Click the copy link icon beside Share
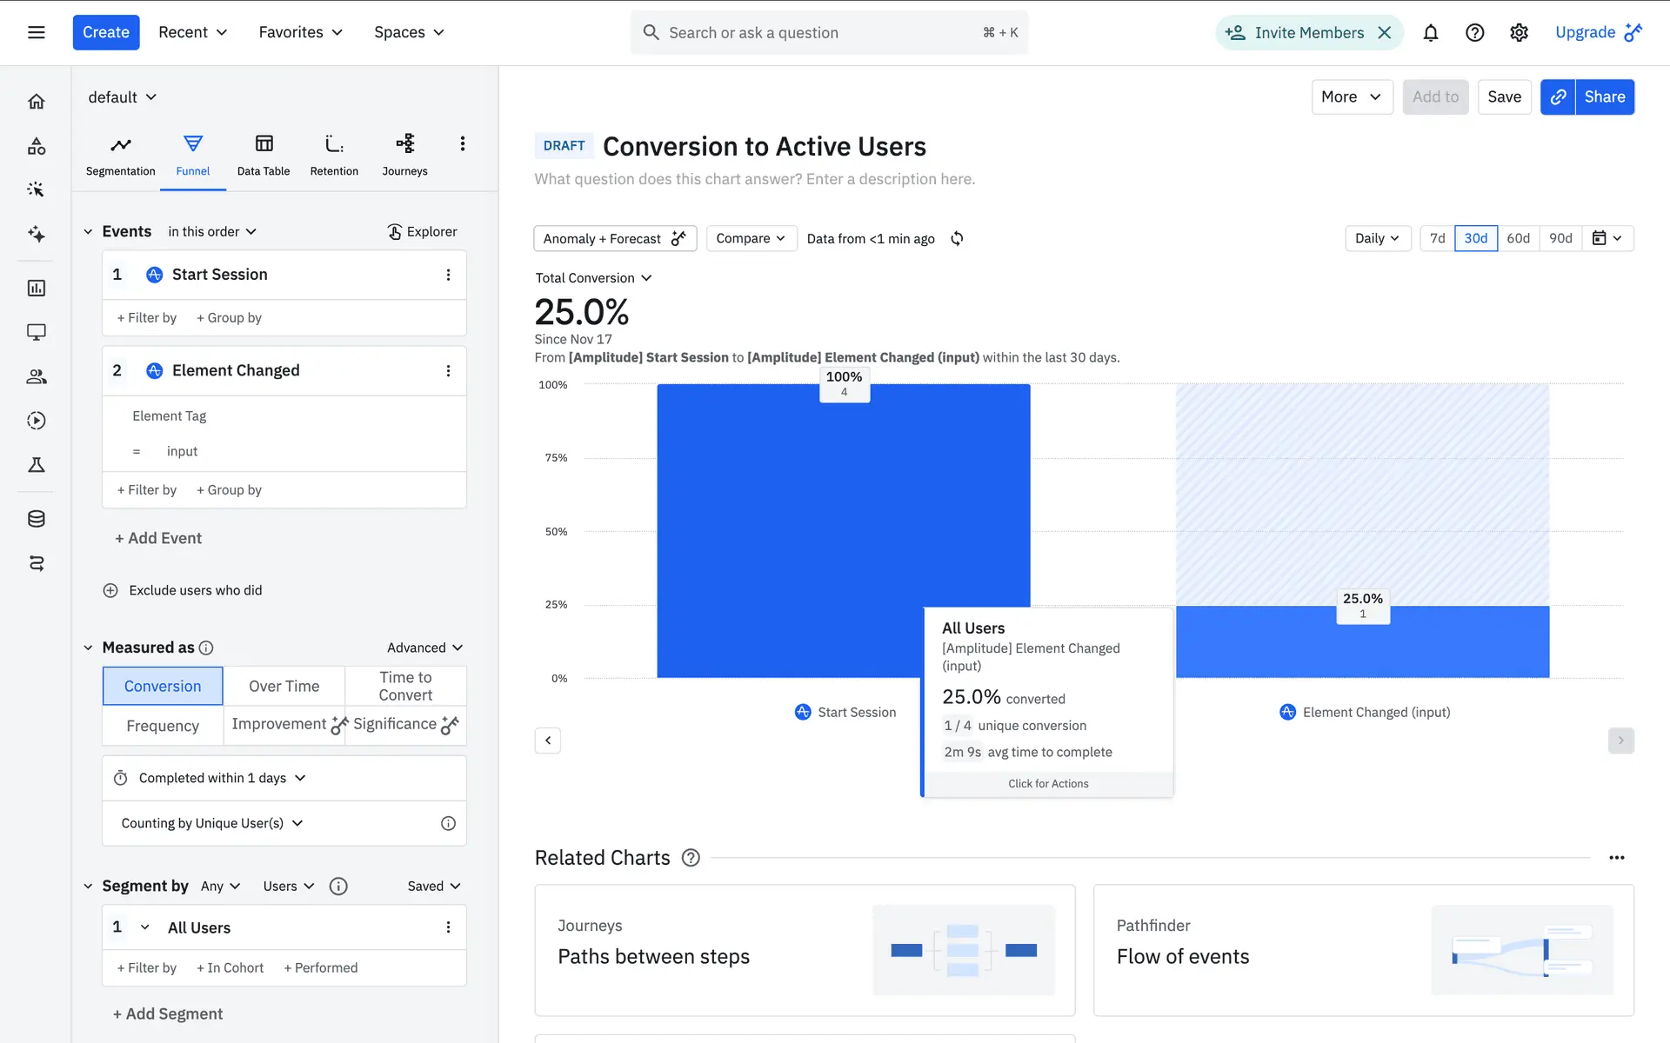This screenshot has width=1670, height=1043. coord(1558,96)
